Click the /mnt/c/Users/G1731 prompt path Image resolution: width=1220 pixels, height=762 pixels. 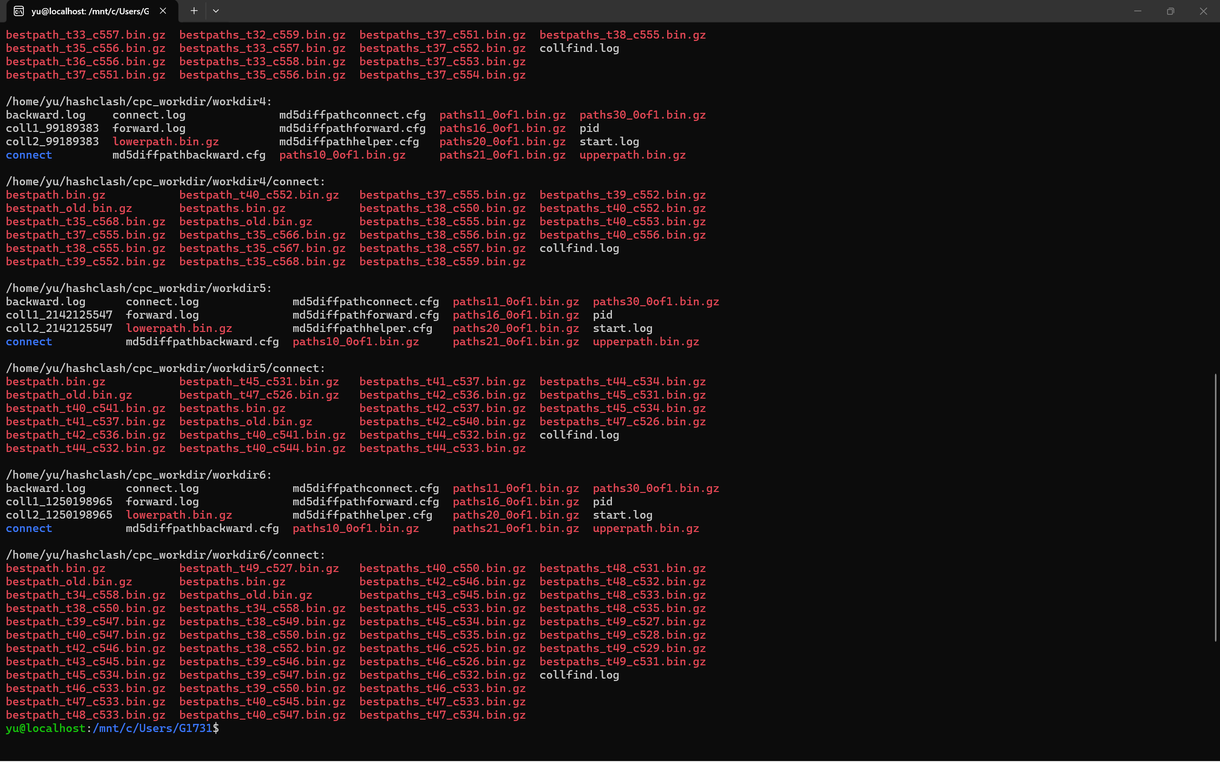152,728
